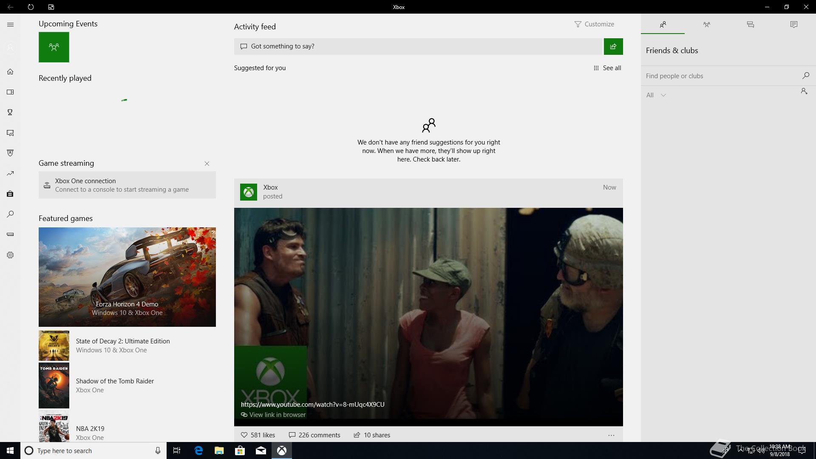This screenshot has width=816, height=459.
Task: Open the Xbox poster avatar
Action: coord(249,192)
